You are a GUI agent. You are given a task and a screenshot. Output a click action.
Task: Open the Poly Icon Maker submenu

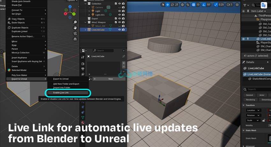[26, 75]
